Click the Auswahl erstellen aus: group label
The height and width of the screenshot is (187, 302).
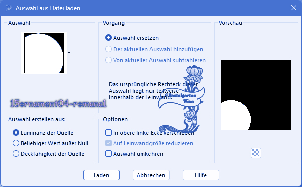tap(37, 119)
